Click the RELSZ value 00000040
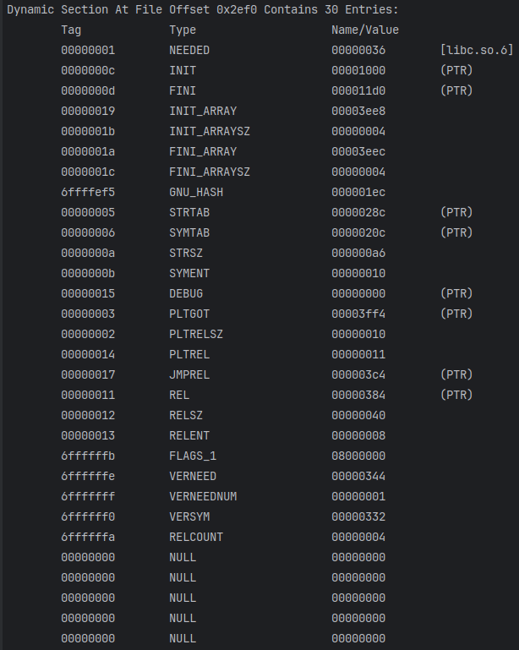 (x=358, y=415)
